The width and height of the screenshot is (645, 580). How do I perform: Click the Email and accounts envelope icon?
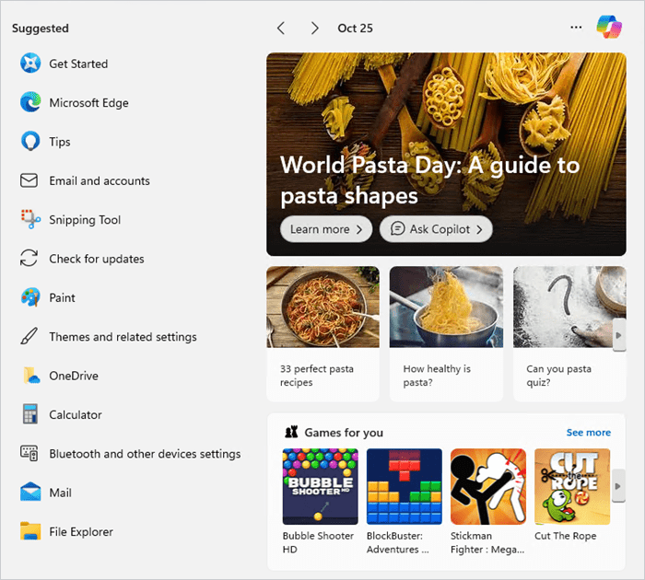point(29,180)
